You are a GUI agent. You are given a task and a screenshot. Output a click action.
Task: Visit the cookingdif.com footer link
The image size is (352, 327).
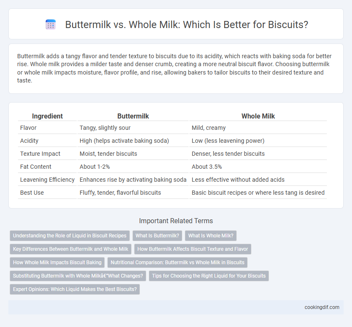[x=322, y=307]
